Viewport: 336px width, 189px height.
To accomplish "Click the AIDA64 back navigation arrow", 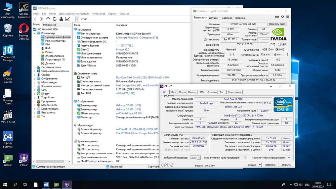I will pos(35,19).
